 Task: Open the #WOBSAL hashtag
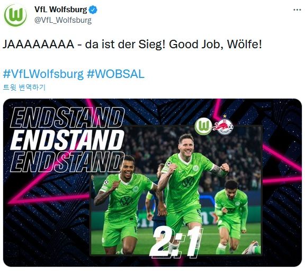[115, 74]
